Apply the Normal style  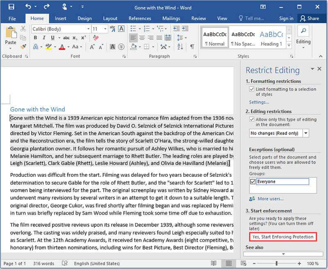[215, 38]
